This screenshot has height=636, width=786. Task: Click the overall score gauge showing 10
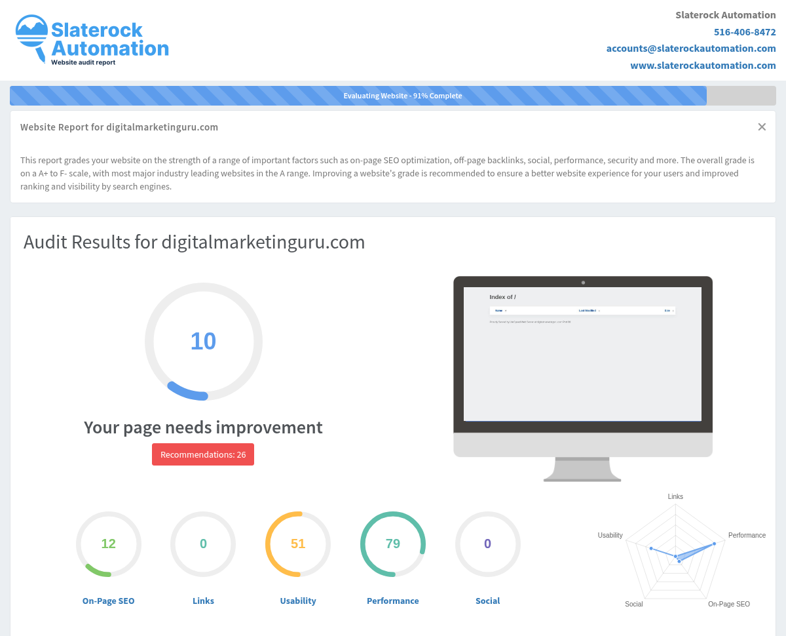click(x=203, y=342)
